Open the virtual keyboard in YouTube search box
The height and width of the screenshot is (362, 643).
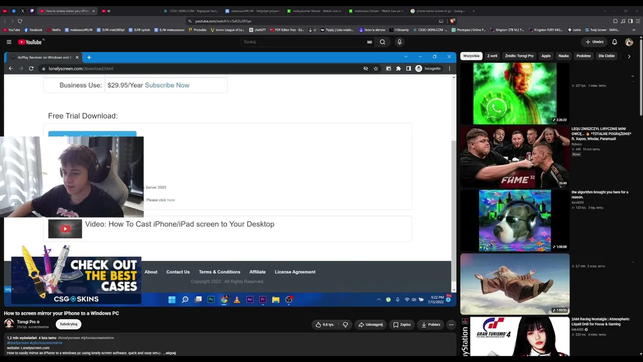pyautogui.click(x=369, y=42)
